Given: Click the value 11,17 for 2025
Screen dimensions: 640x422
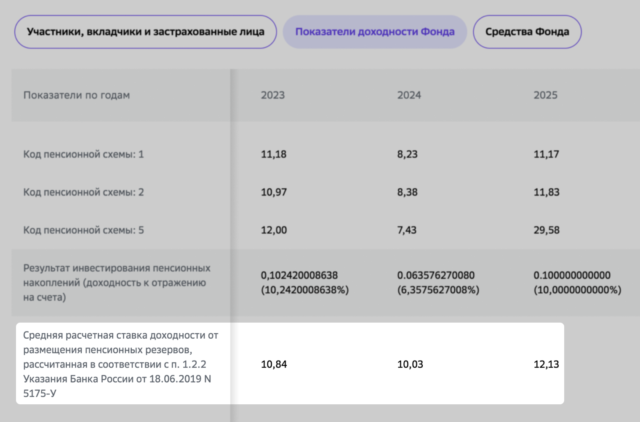Looking at the screenshot, I should pos(547,154).
